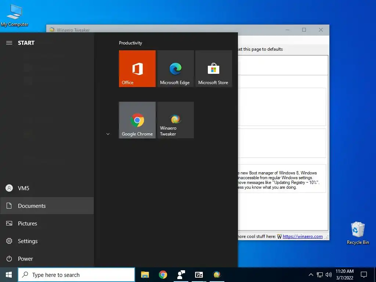Launch Microsoft Edge from Start tiles
Viewport: 376px width, 282px height.
click(176, 69)
